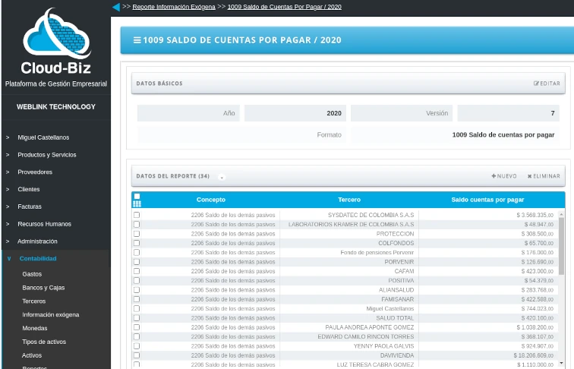Click the Formato value 1009 Saldo de cuentas por pagar
574x369 pixels.
click(455, 134)
